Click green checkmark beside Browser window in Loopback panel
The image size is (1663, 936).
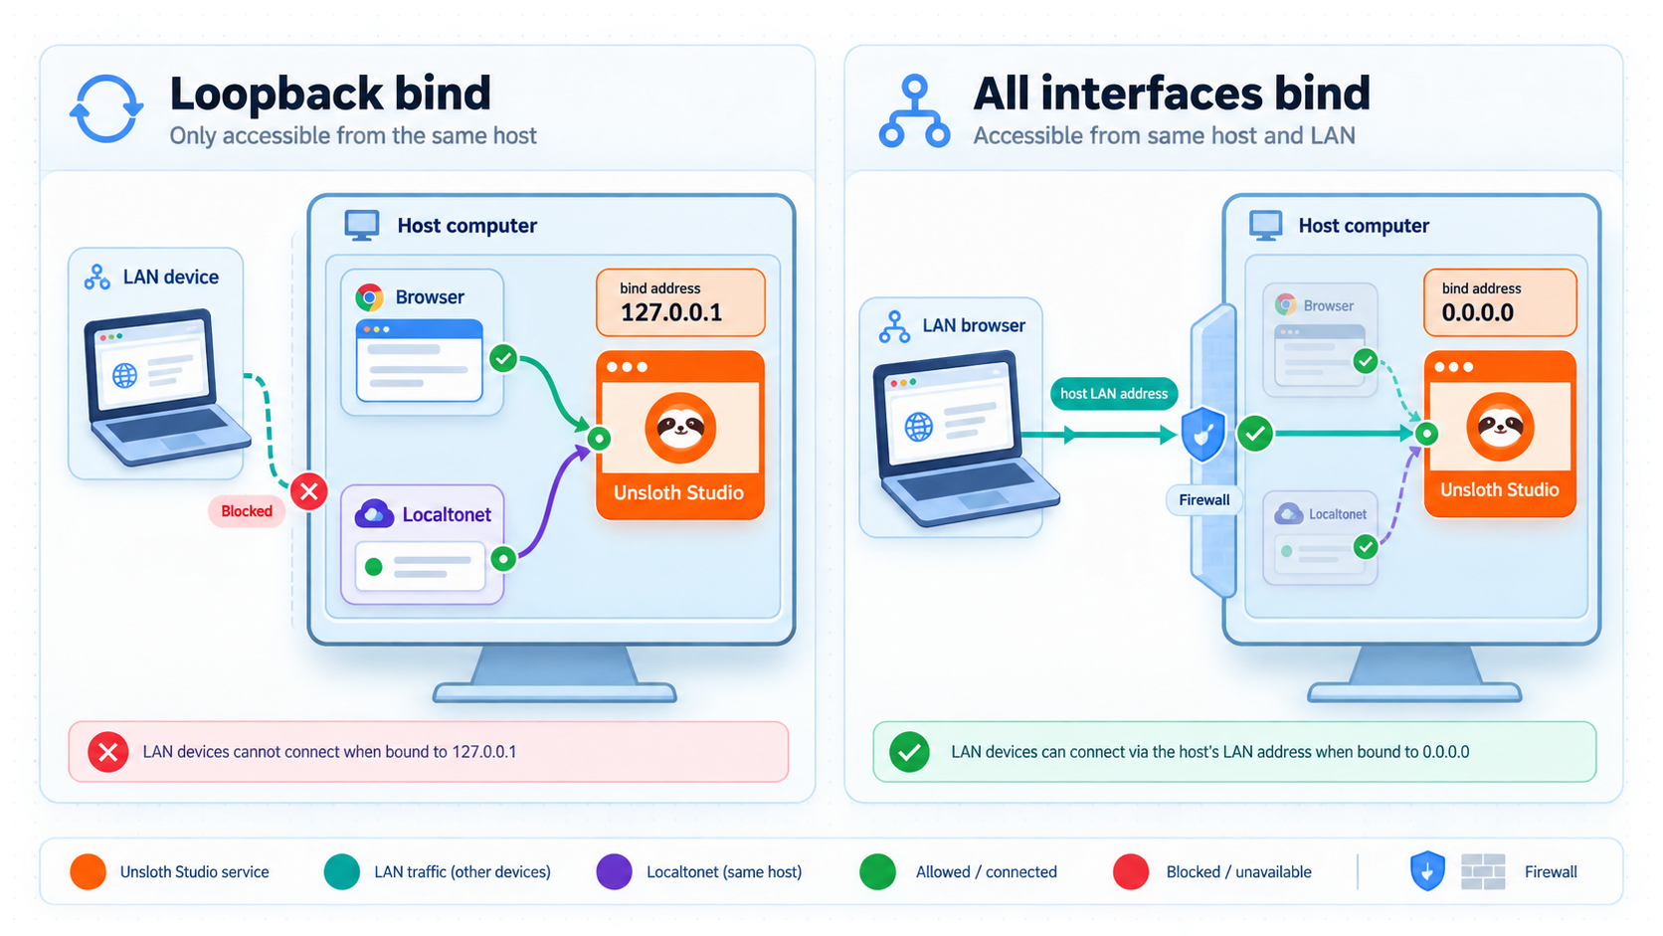tap(503, 358)
